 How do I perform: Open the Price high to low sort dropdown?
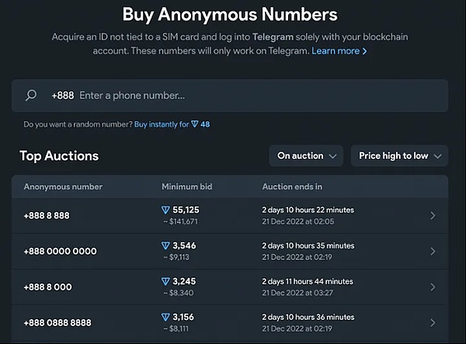(x=399, y=156)
